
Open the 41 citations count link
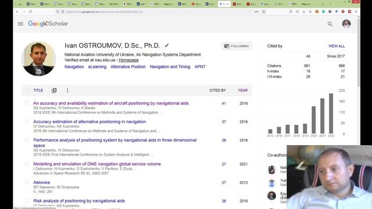point(223,103)
